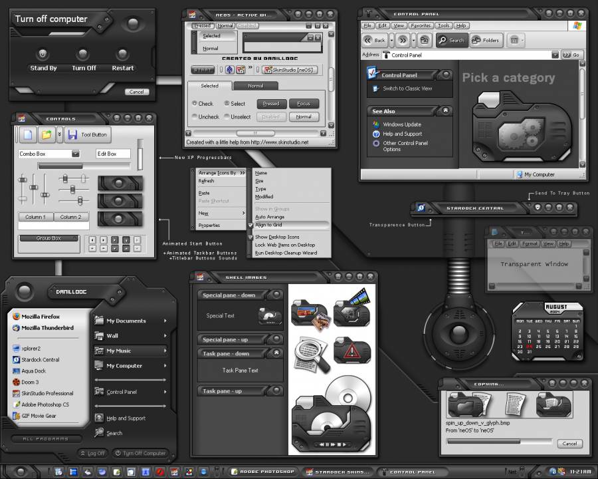The height and width of the screenshot is (479, 598).
Task: Open the Favorites menu
Action: (420, 25)
